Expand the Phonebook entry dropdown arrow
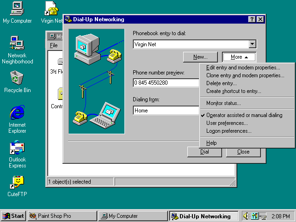This screenshot has width=296, height=222. coord(252,44)
